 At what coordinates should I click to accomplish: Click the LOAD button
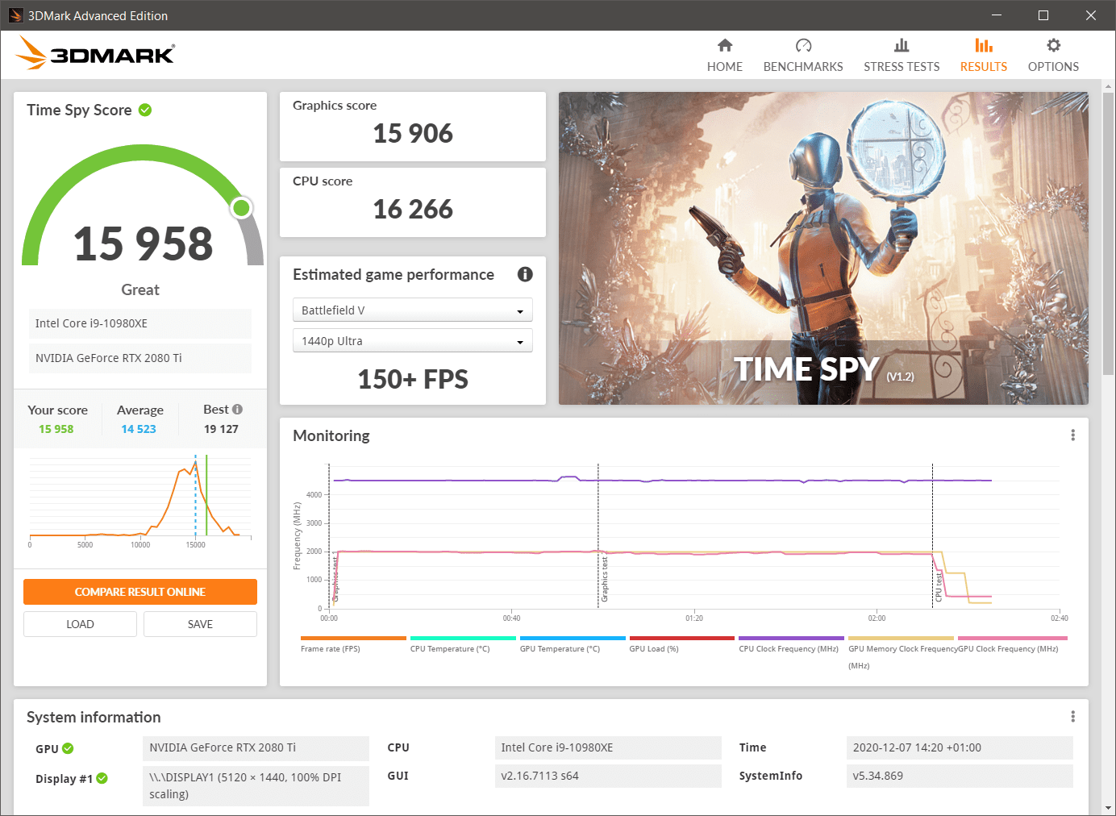click(x=80, y=624)
